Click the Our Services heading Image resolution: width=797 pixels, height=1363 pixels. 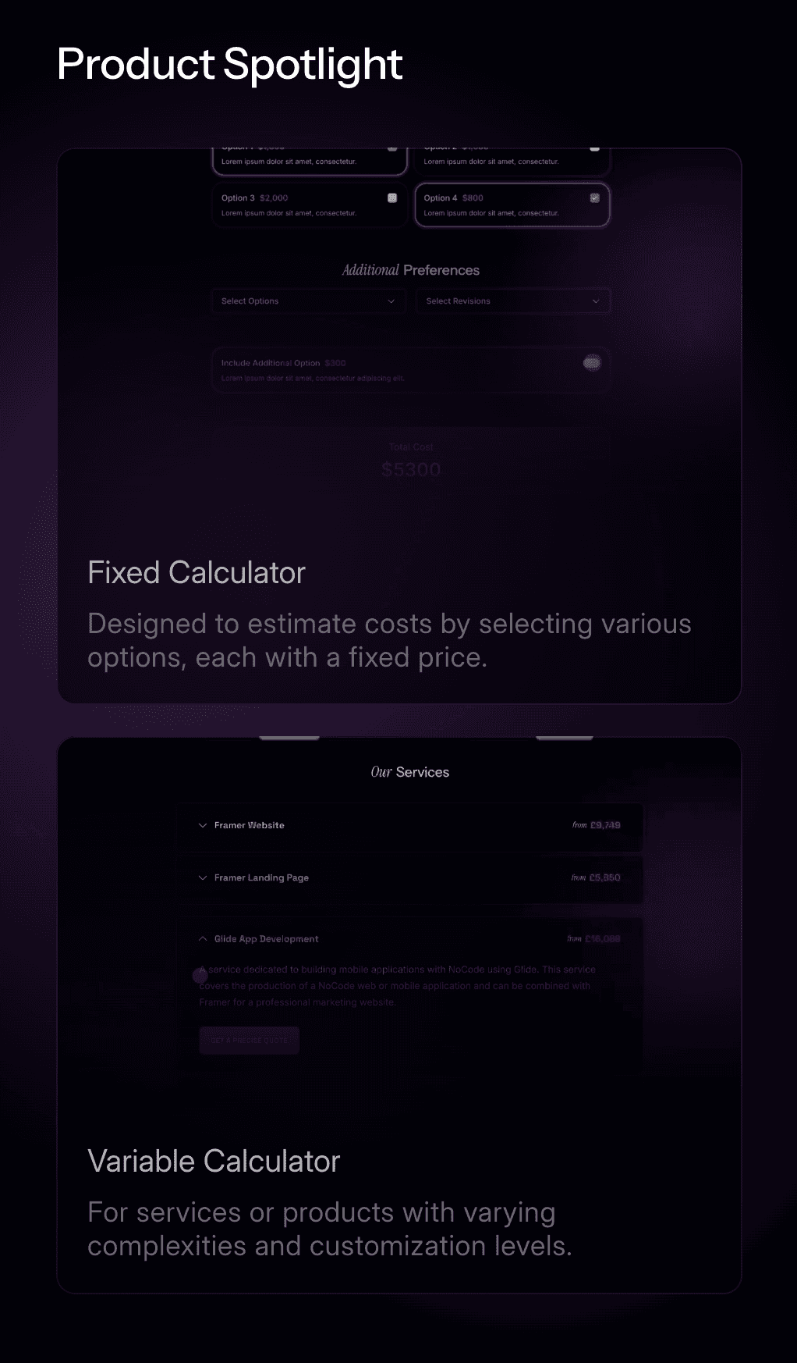click(410, 772)
